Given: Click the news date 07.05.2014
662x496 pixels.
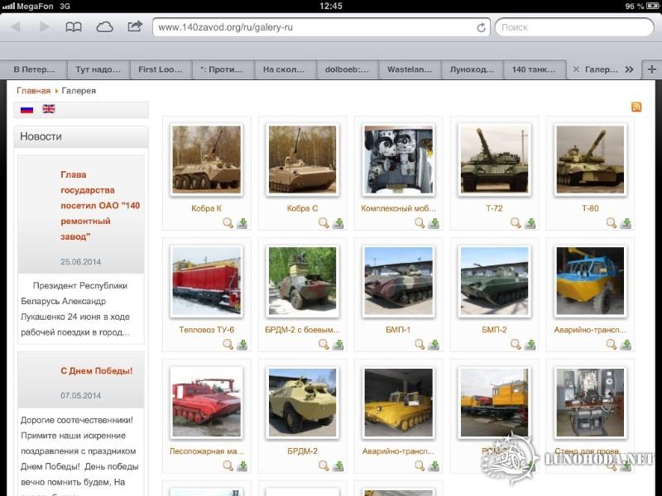Looking at the screenshot, I should click(80, 396).
